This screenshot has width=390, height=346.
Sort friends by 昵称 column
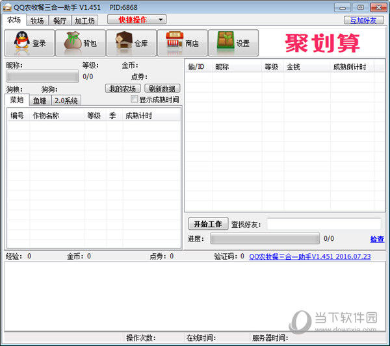click(x=237, y=67)
